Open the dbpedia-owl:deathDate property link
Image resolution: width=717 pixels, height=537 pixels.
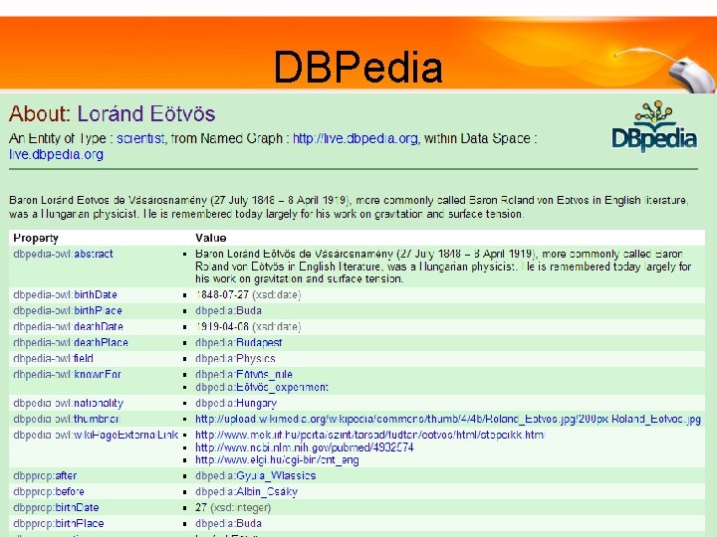tap(68, 327)
